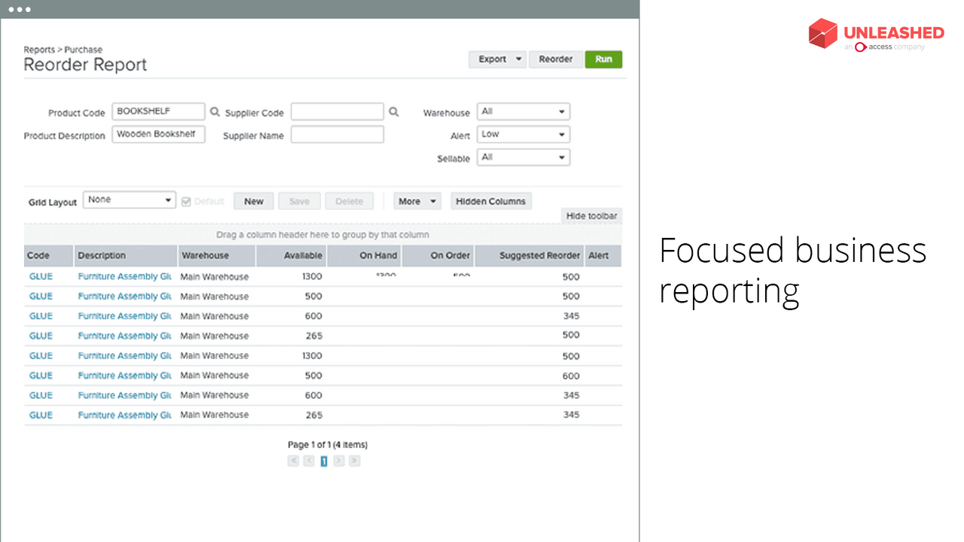Click the magnifier beside the Product Code field
Image resolution: width=964 pixels, height=542 pixels.
coord(215,112)
